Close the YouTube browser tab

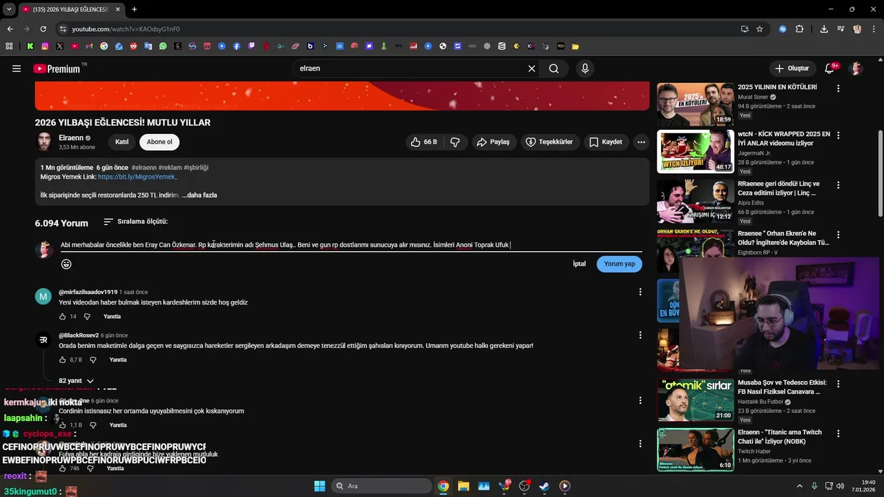[x=117, y=9]
